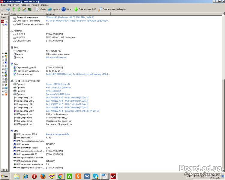Sort by the Поле column header
Screen dimensions: 225x180
(27, 14)
